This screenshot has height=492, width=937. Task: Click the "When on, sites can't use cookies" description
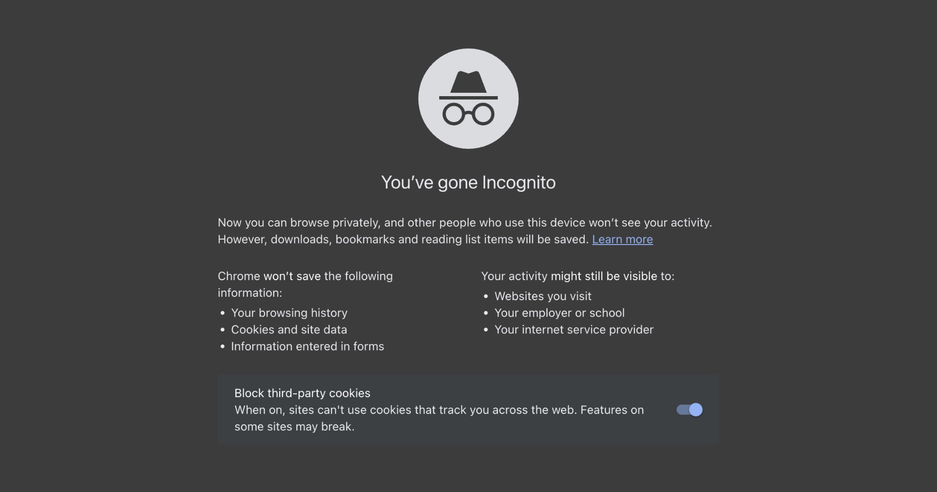pos(439,410)
